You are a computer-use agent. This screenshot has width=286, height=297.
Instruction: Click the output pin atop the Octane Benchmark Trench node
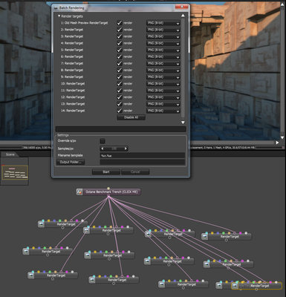point(108,189)
